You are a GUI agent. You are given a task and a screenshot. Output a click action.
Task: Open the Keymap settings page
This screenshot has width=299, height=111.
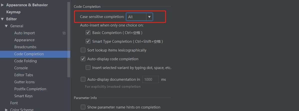coord(13,12)
